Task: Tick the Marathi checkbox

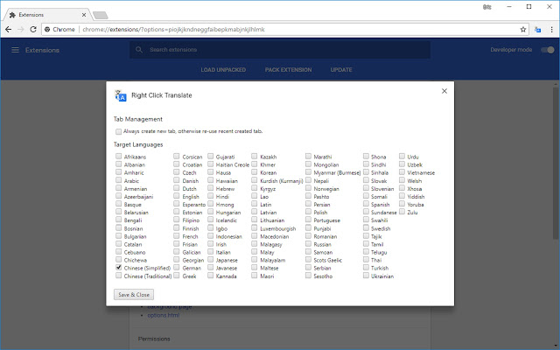Action: 308,156
